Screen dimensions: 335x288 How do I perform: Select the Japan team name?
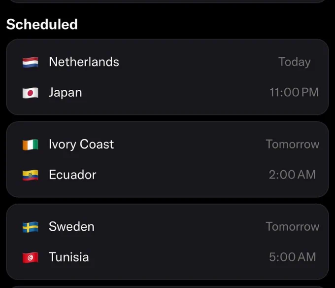[66, 93]
